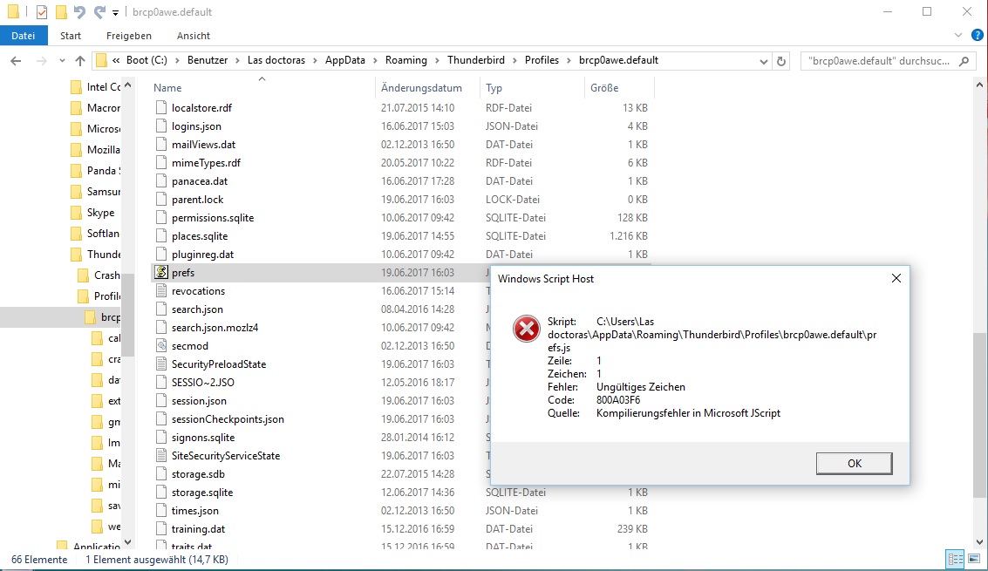Click the prefs script file icon

[160, 273]
